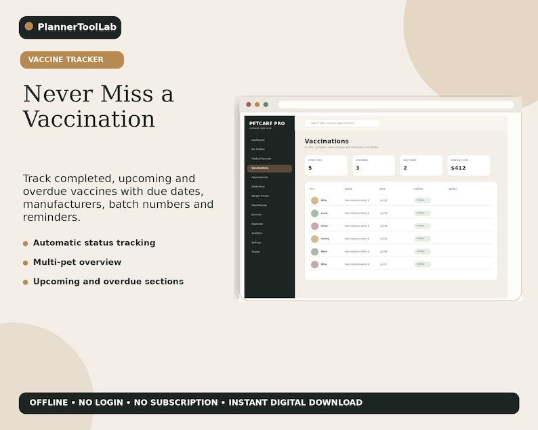This screenshot has height=430, width=538.
Task: Click the "Automatic status tracking" bullet text
Action: point(94,243)
